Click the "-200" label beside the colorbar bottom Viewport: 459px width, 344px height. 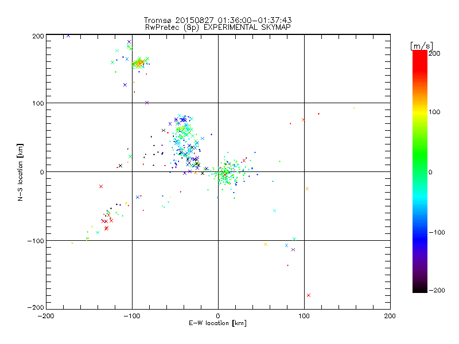tap(437, 290)
